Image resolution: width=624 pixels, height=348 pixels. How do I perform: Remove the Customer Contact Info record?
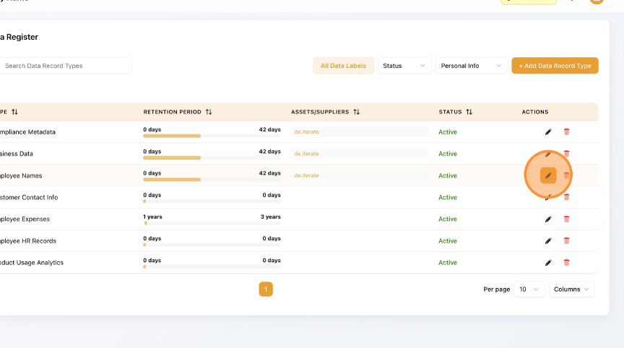(x=566, y=197)
